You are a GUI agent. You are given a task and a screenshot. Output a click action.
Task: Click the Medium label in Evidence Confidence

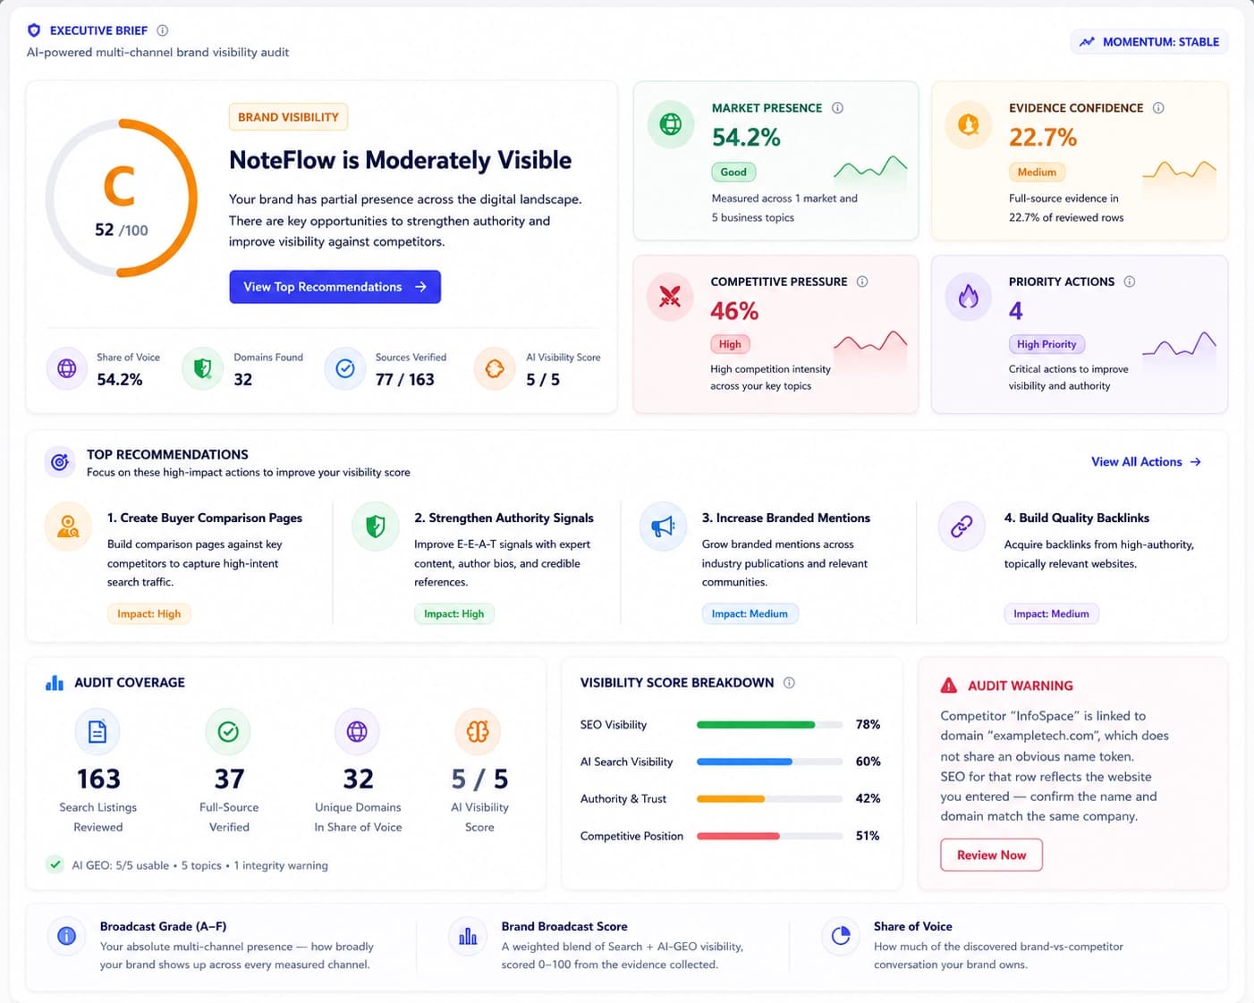pyautogui.click(x=1037, y=172)
